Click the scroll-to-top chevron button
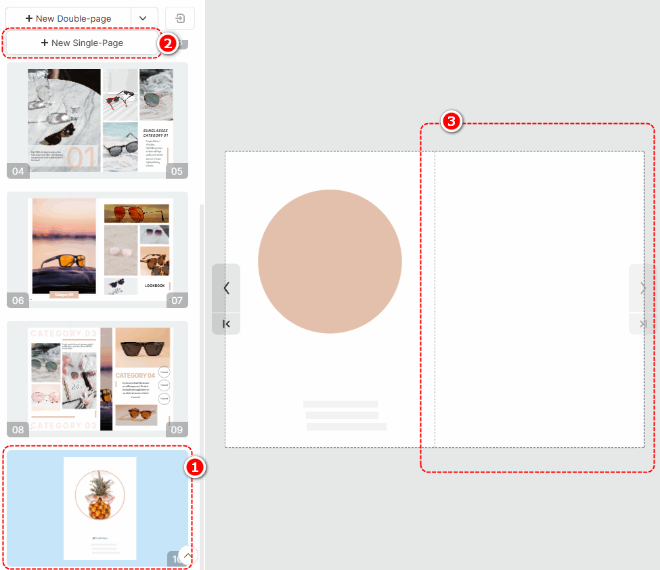 coord(188,555)
